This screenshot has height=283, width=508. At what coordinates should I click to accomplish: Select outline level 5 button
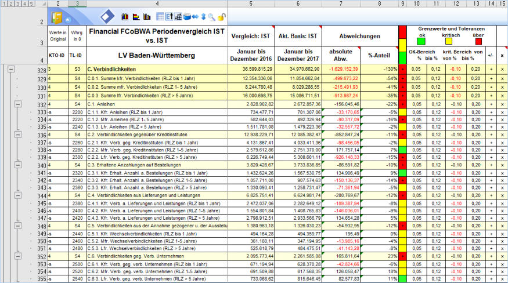tap(31, 3)
